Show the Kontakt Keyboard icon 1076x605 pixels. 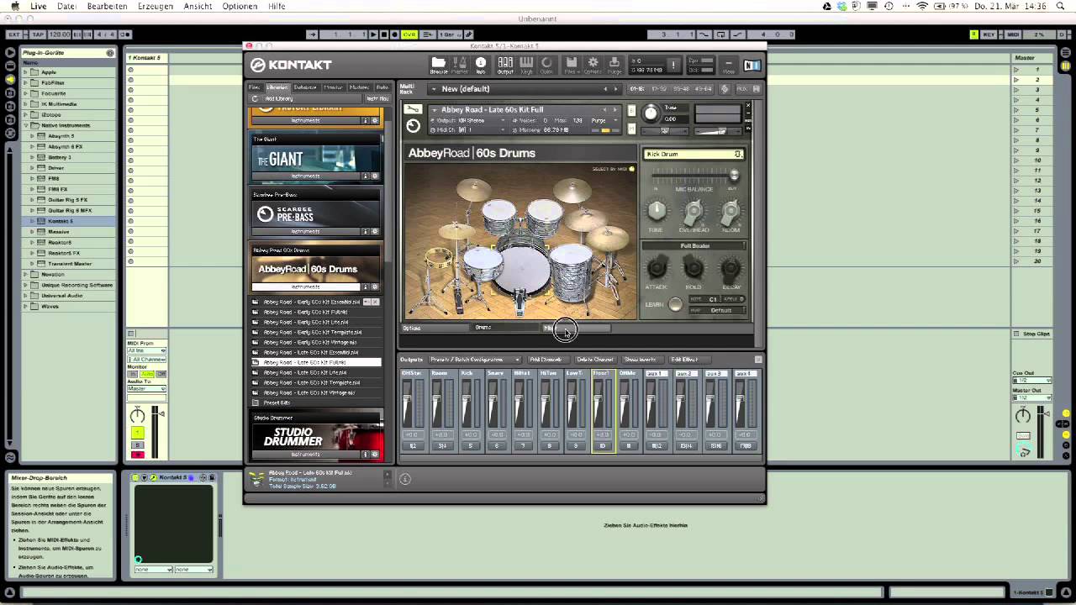point(526,65)
